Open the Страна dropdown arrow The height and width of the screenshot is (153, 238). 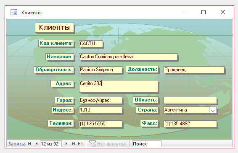coord(213,110)
